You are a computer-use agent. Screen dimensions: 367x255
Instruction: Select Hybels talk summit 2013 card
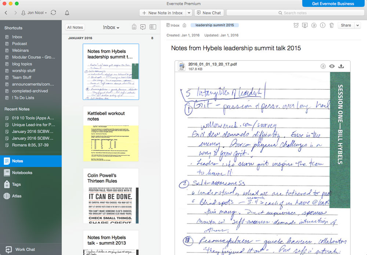tap(111, 243)
